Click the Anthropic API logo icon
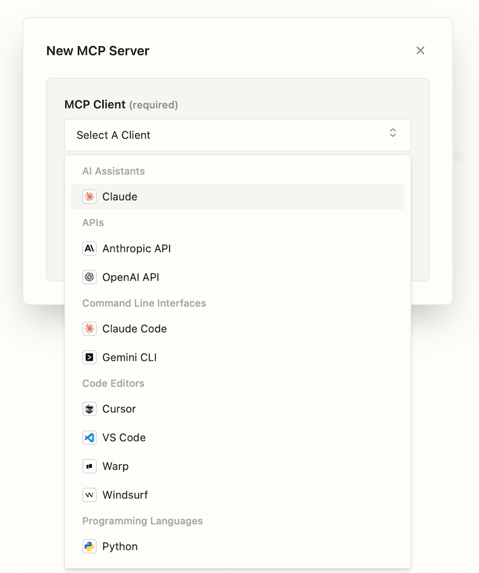The height and width of the screenshot is (573, 479). coord(89,248)
